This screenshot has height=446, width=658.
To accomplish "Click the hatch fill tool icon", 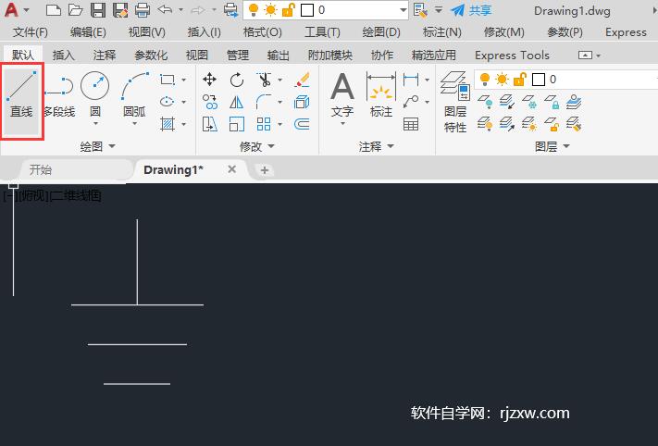I will [168, 124].
